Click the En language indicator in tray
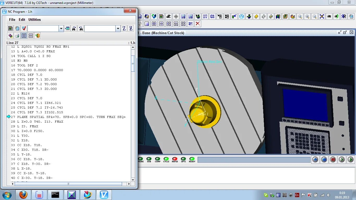The height and width of the screenshot is (200, 356). coord(297,195)
